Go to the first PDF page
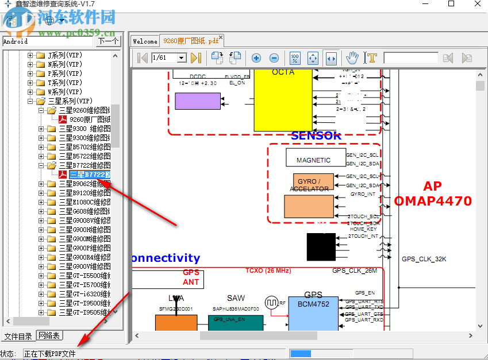 point(142,58)
